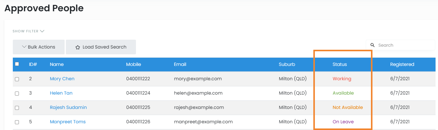Screen dimensions: 438x130
Task: Click the Rajesh Sudamin name link
Action: (68, 107)
